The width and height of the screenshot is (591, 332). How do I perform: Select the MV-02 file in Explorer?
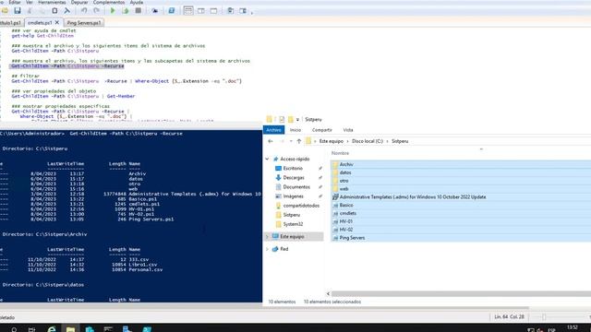pos(346,230)
